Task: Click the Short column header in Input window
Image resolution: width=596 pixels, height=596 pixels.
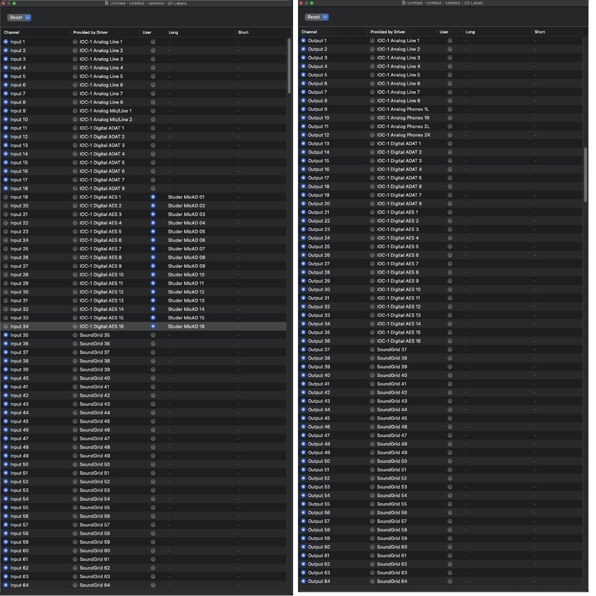Action: (243, 32)
